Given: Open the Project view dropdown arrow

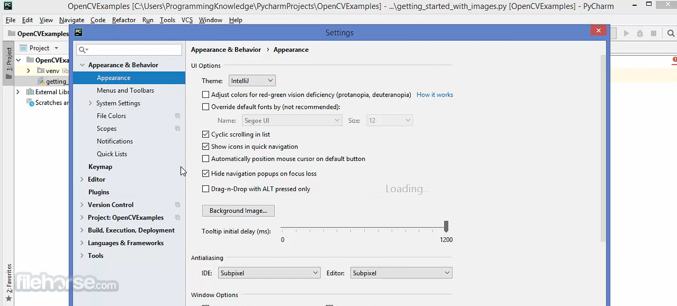Looking at the screenshot, I should [56, 48].
